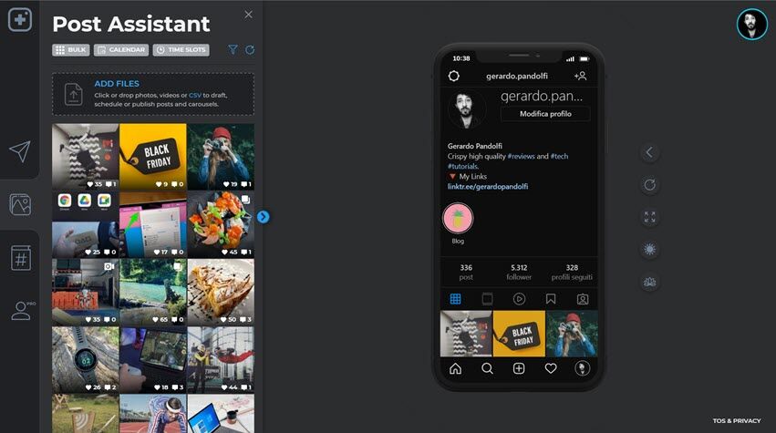Click the filter funnel icon
The width and height of the screenshot is (776, 433).
[233, 49]
